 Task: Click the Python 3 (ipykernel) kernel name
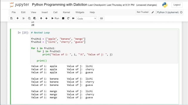[x=168, y=12]
